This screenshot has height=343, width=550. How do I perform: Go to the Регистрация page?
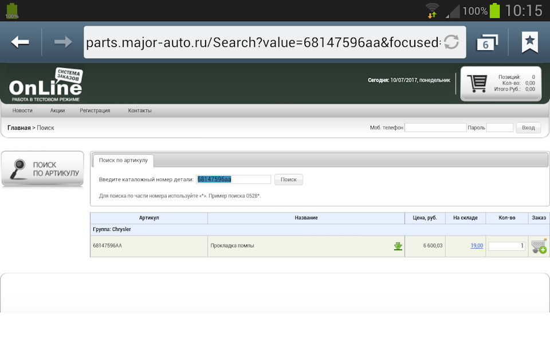95,110
